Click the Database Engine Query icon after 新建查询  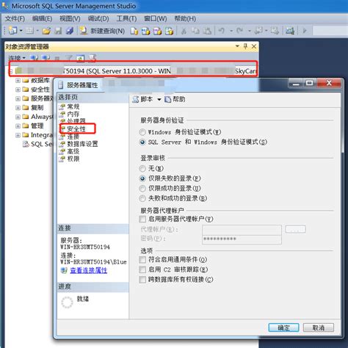(x=134, y=31)
